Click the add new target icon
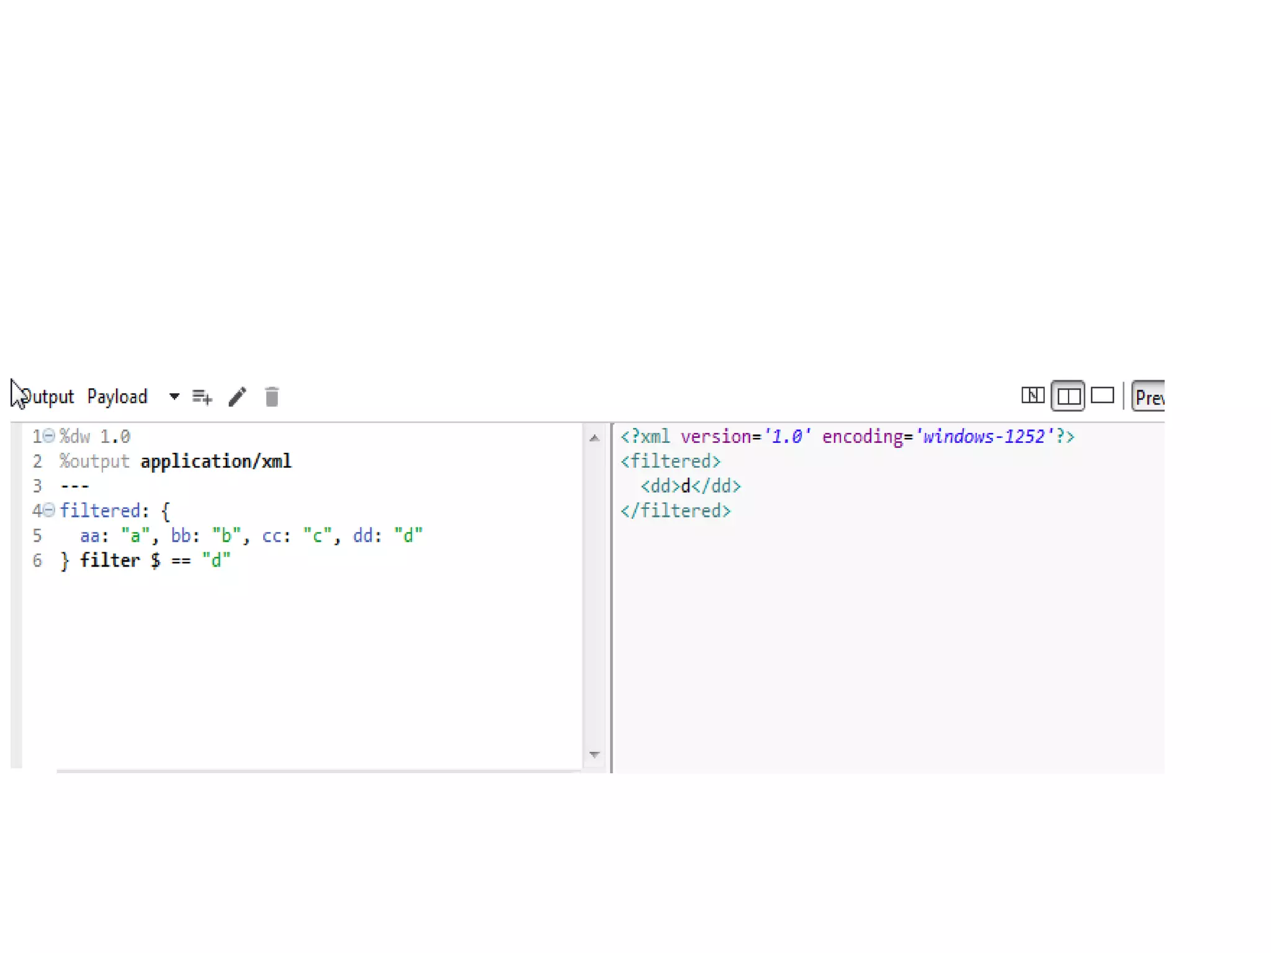Image resolution: width=1271 pixels, height=953 pixels. [x=202, y=396]
